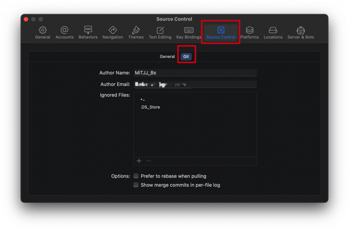349x230 pixels.
Task: Remove ignored file with minus button
Action: point(149,161)
